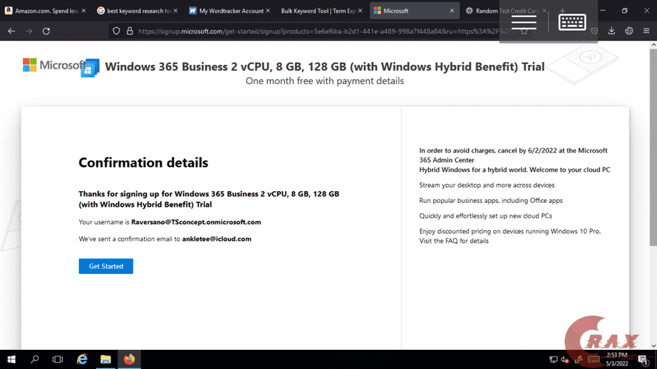The width and height of the screenshot is (657, 369).
Task: Close the best keyword research tab
Action: pos(176,11)
